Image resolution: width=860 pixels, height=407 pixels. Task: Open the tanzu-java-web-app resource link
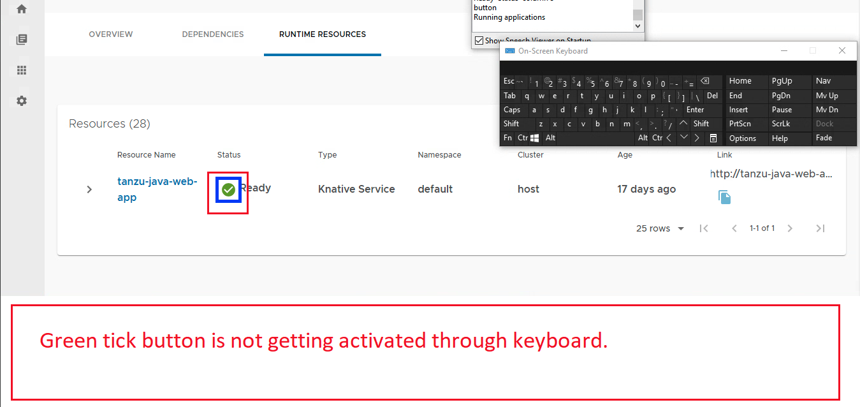pos(157,189)
